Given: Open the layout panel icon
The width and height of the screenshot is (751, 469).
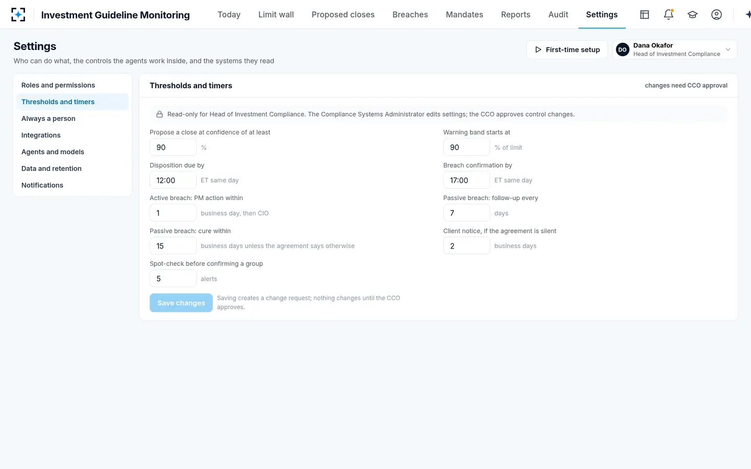Looking at the screenshot, I should [x=645, y=15].
